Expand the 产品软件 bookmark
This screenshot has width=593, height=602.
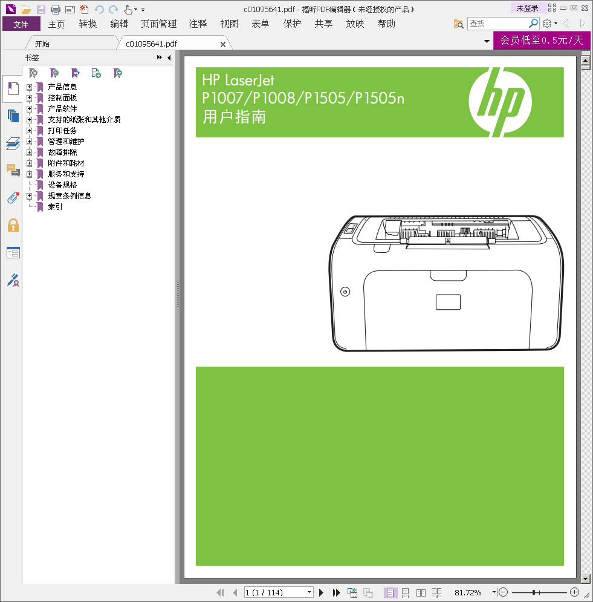29,109
